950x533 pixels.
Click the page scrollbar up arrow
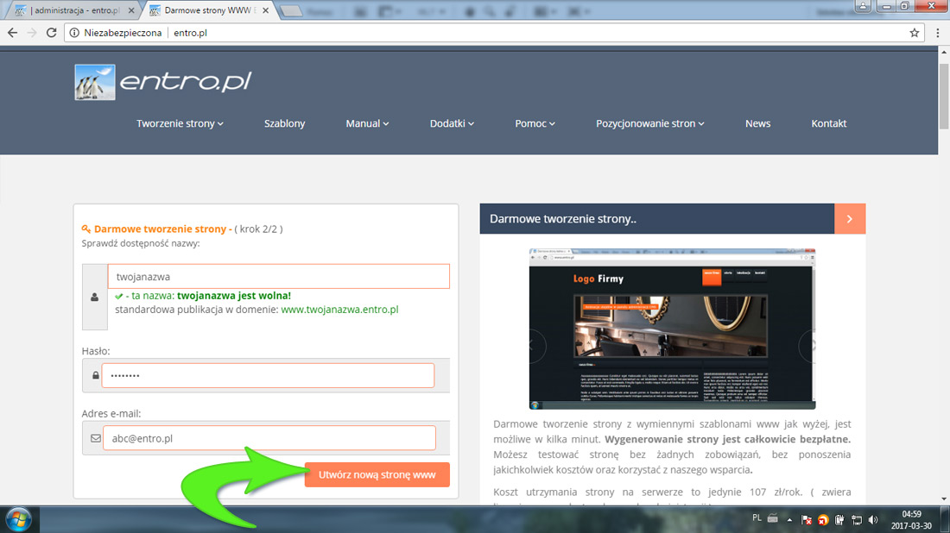pos(944,53)
